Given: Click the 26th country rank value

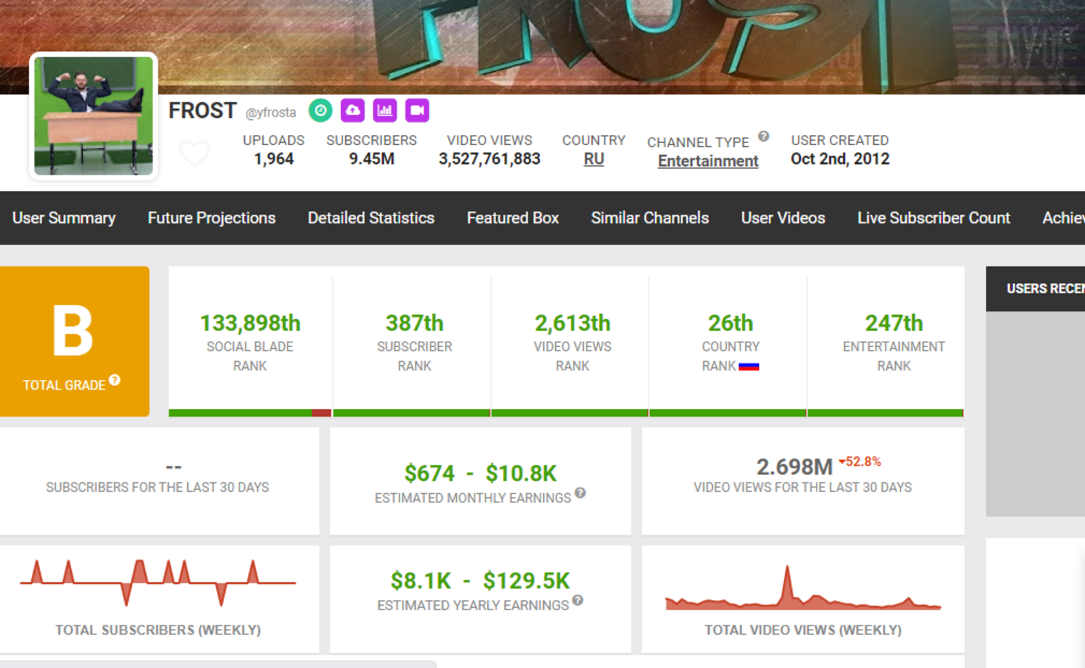Looking at the screenshot, I should (x=730, y=323).
